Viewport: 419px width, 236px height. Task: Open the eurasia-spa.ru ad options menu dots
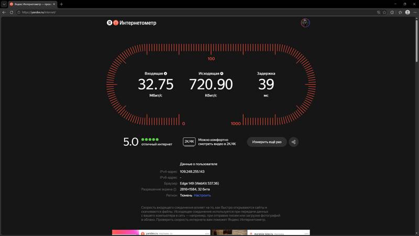(306, 233)
